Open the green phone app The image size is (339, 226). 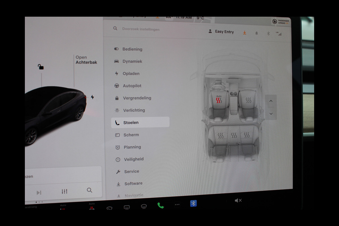click(x=160, y=205)
